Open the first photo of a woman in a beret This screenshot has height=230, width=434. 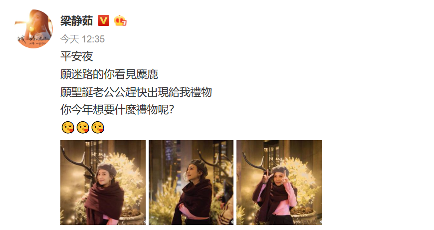tap(103, 183)
